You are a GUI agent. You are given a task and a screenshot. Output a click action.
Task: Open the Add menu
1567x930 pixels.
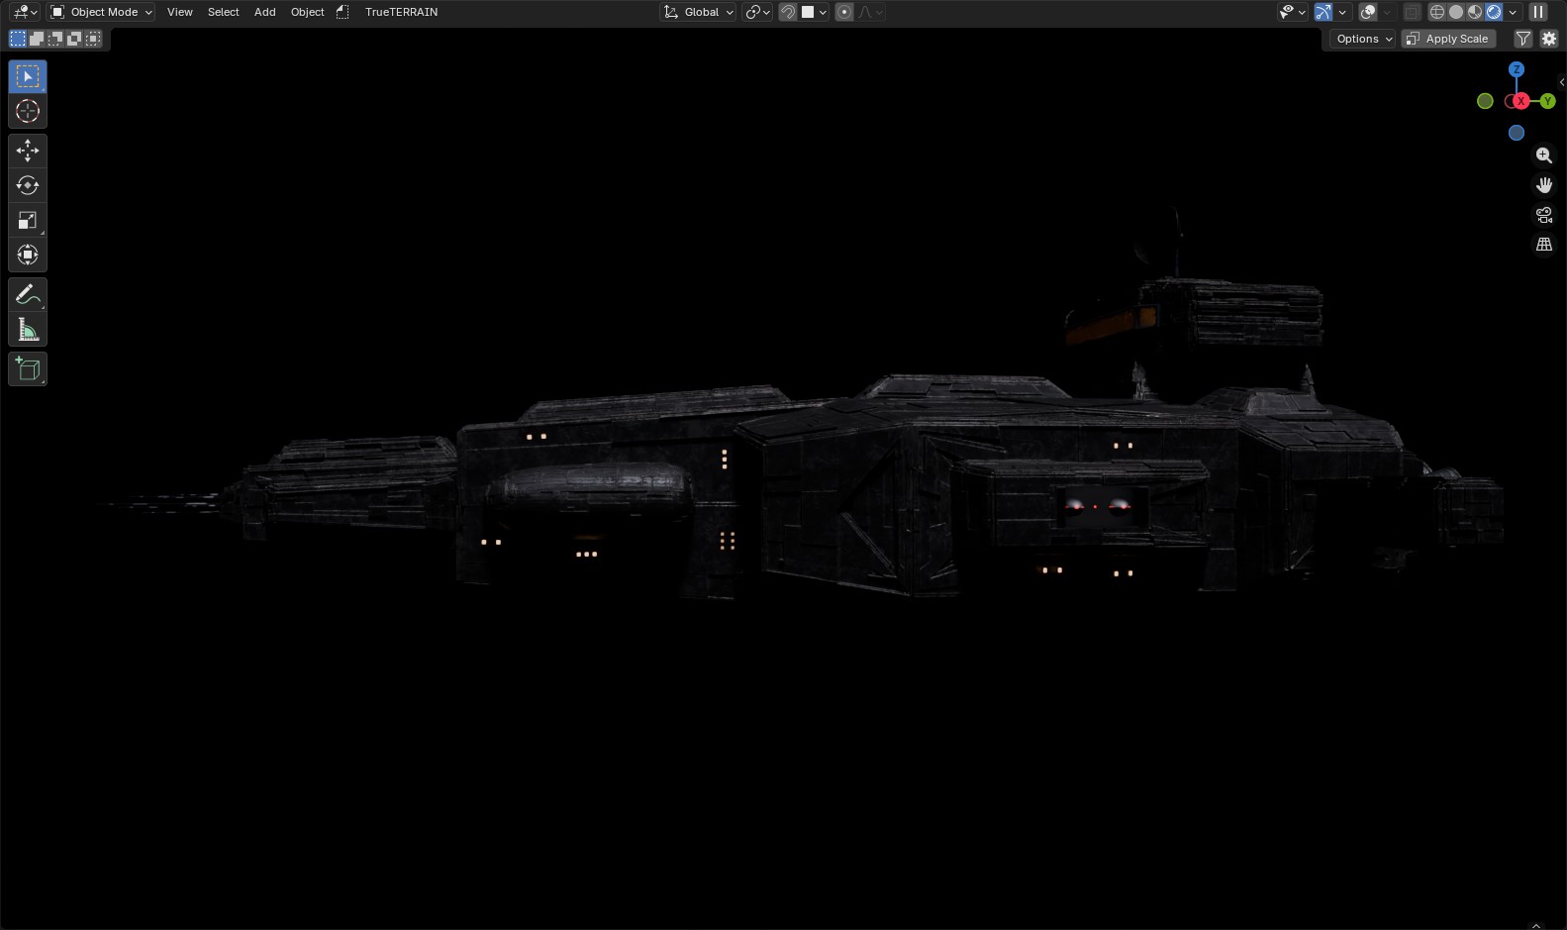[265, 12]
